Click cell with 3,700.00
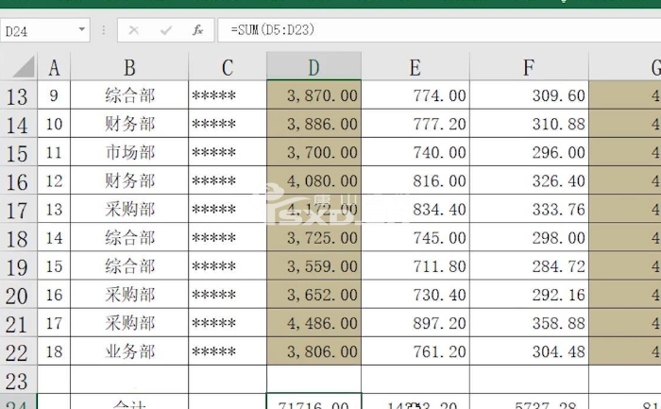Viewport: 661px width, 409px height. click(314, 153)
